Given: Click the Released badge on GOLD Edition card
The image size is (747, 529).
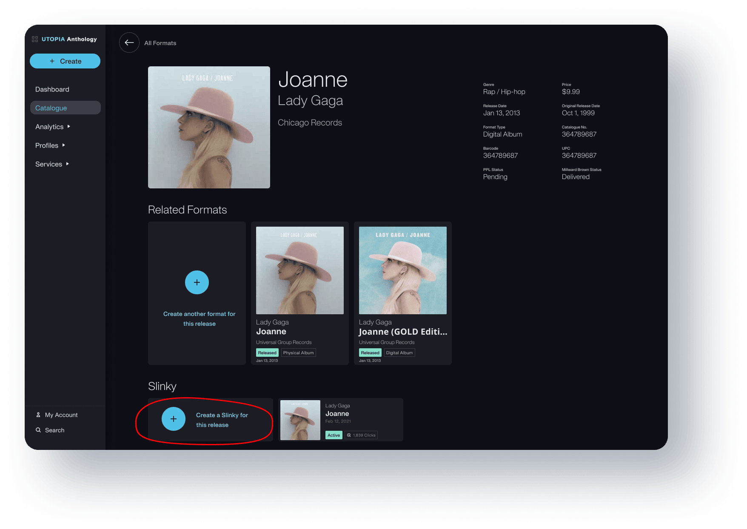Looking at the screenshot, I should [x=370, y=353].
